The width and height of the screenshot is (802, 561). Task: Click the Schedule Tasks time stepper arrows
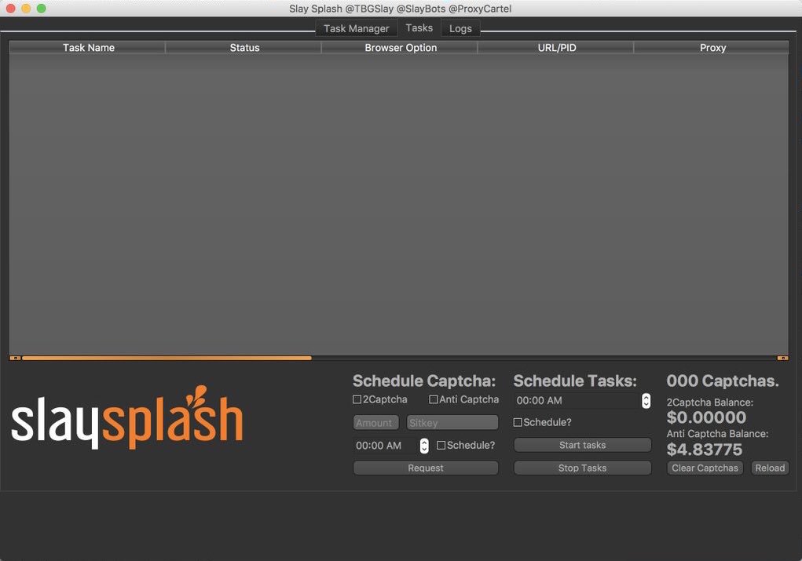646,401
